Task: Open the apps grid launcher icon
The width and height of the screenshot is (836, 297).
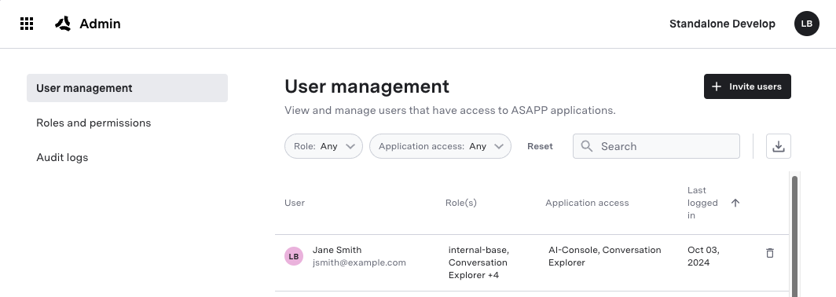Action: [27, 24]
